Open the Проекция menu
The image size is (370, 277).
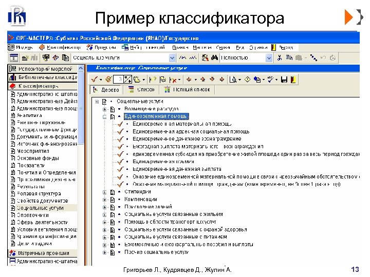(x=101, y=47)
